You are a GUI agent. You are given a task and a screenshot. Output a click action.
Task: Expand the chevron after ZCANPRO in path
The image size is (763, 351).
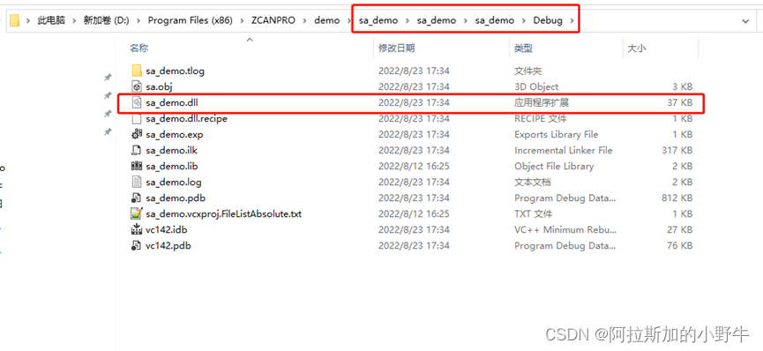304,21
